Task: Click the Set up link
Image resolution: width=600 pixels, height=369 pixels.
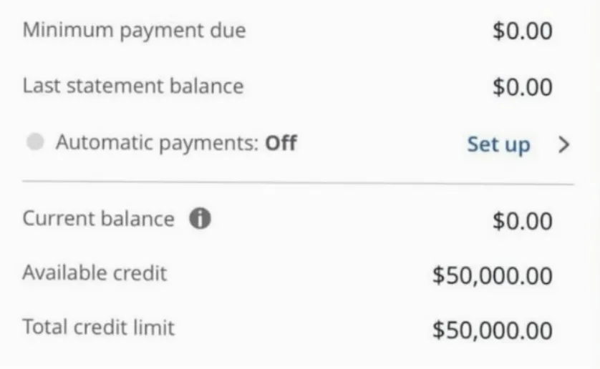Action: 498,144
